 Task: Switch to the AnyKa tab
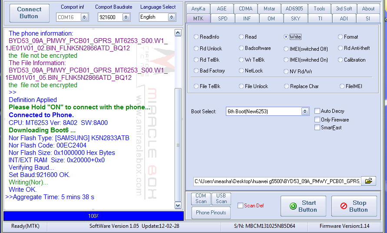[x=198, y=9]
